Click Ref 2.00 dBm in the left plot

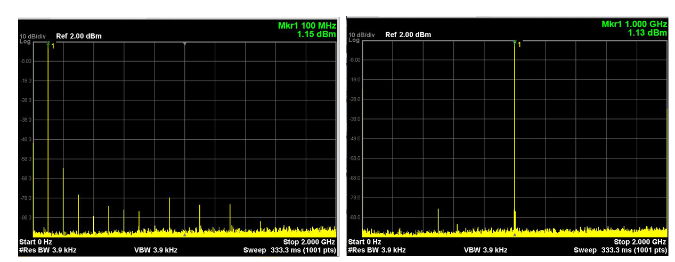click(x=78, y=36)
